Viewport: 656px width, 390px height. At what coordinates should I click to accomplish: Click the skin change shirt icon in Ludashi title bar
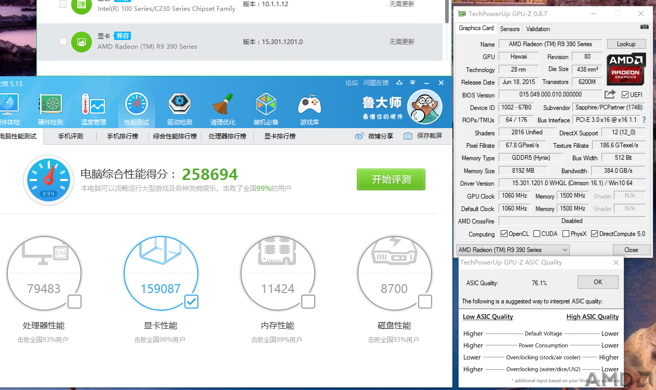(399, 82)
